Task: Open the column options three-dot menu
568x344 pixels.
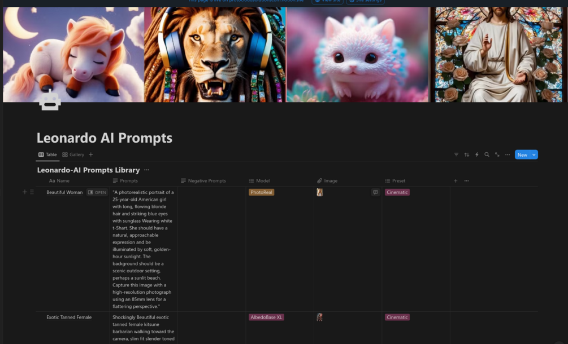Action: click(467, 180)
